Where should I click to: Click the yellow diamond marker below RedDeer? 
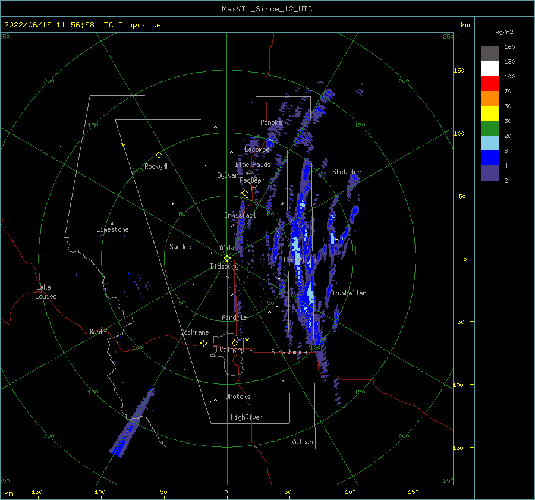click(x=244, y=193)
